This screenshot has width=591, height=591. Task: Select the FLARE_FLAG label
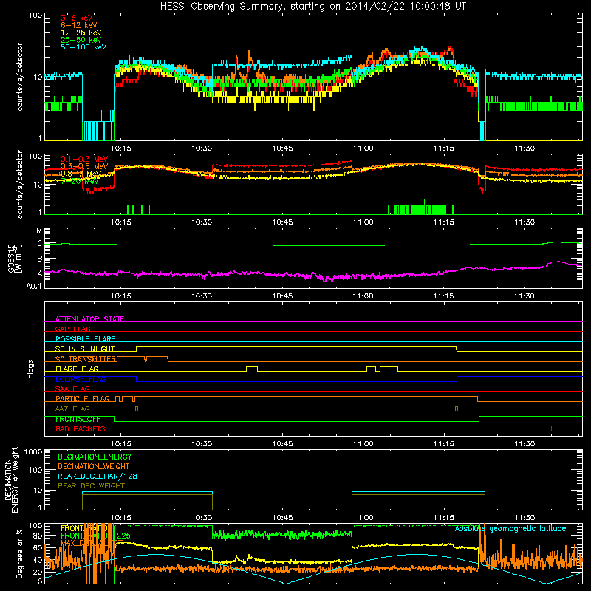coord(77,369)
